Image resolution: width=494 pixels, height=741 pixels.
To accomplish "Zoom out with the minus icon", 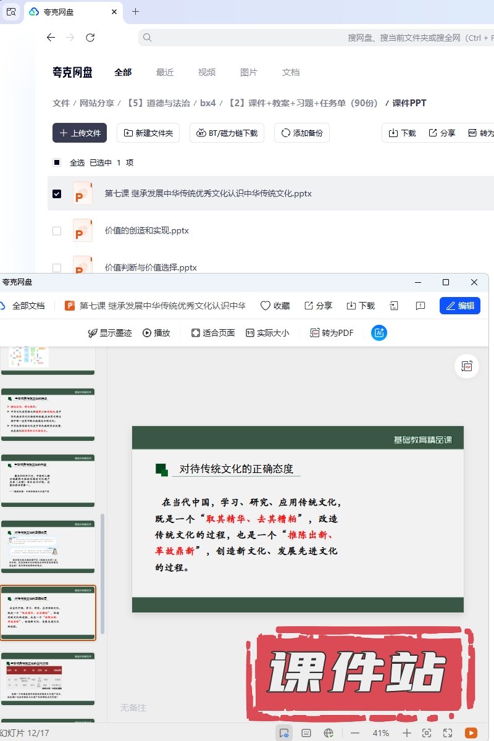I will click(355, 733).
